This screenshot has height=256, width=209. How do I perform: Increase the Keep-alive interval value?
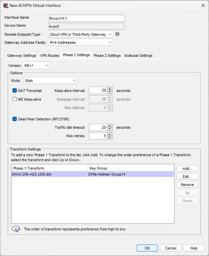[110, 89]
